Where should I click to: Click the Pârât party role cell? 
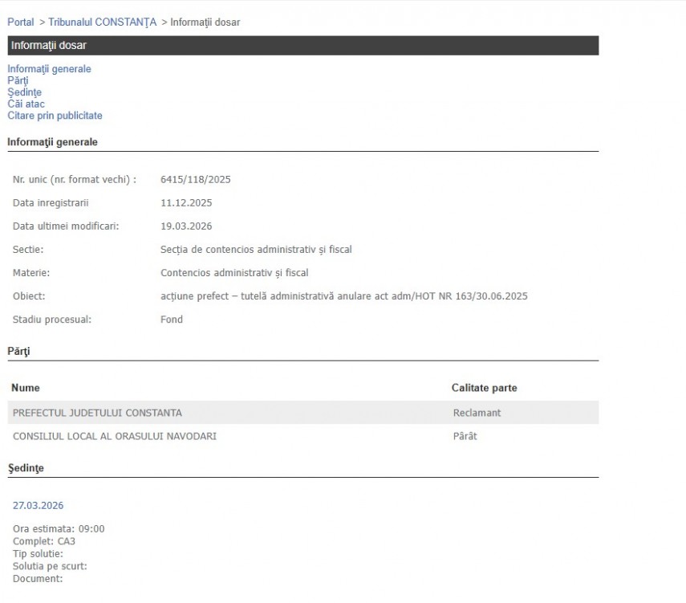pyautogui.click(x=465, y=436)
